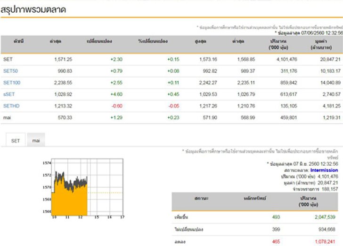Select SETHD change value -0.60
Viewport: 343px width, 246px height.
(x=117, y=106)
